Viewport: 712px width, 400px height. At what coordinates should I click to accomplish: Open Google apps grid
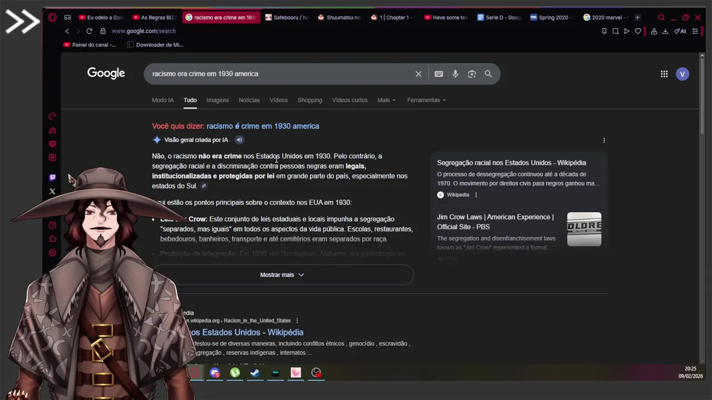664,74
